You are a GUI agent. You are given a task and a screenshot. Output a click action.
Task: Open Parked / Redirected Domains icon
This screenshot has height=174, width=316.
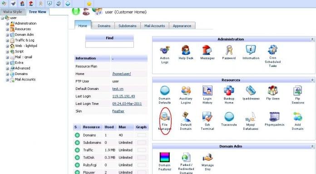click(186, 157)
